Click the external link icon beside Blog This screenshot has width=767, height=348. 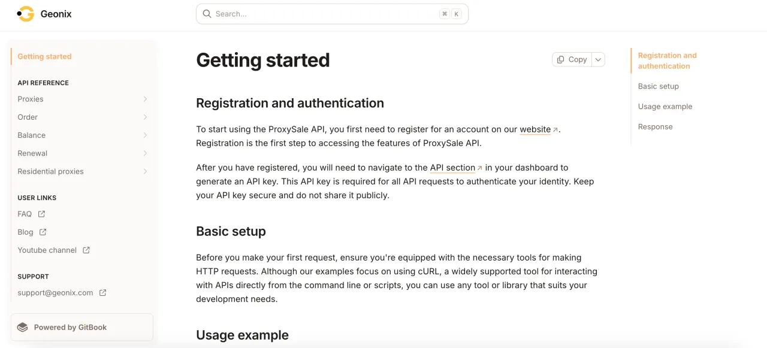click(43, 232)
